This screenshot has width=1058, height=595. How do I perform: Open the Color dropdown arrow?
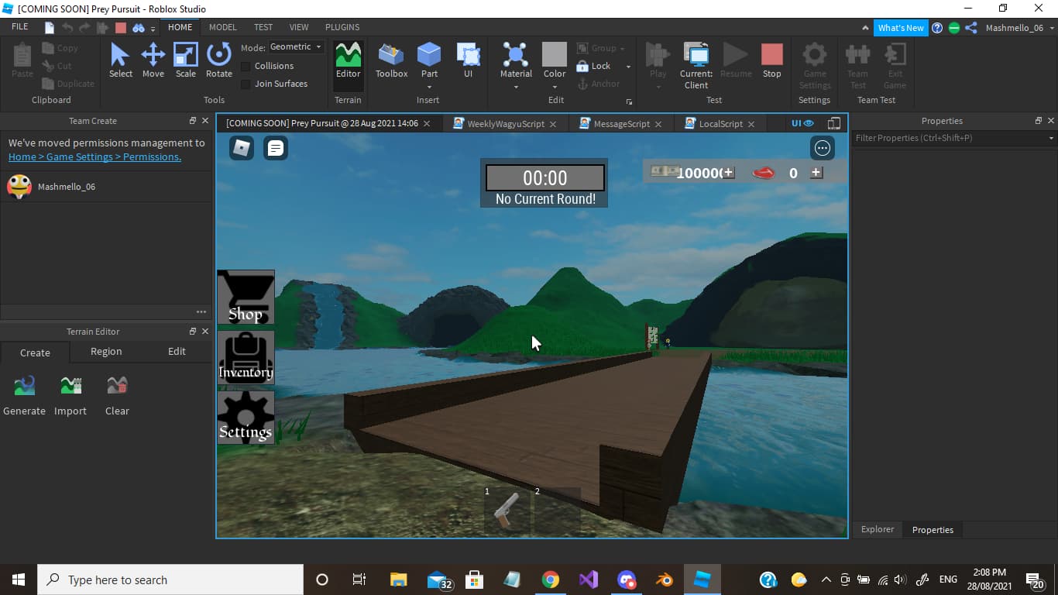[x=554, y=86]
